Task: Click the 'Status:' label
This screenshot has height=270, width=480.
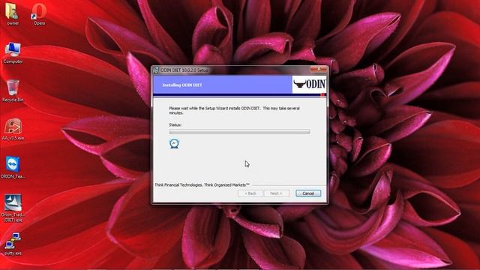Action: [175, 125]
